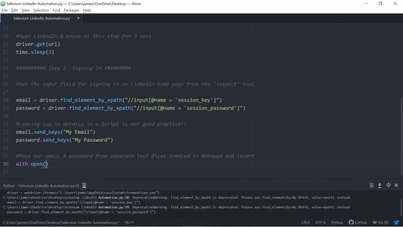The height and width of the screenshot is (227, 403).
Task: Open the Find menu
Action: 56,10
